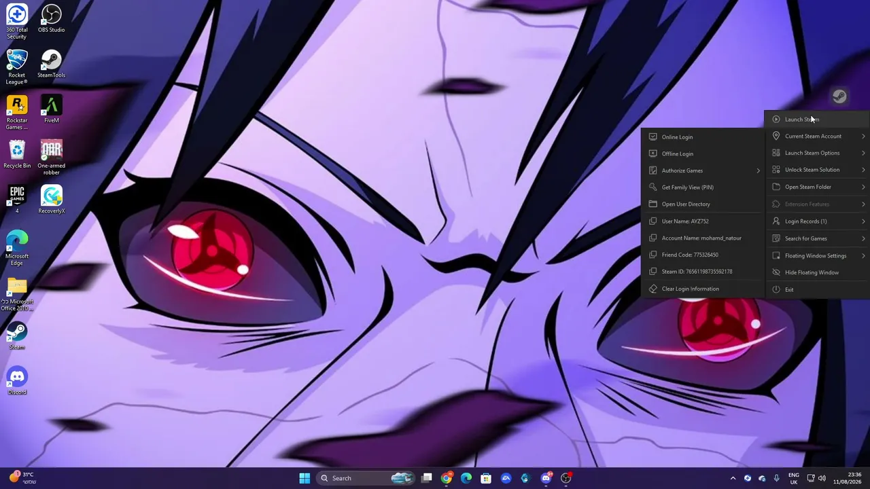
Task: Choose Open User Directory
Action: [702, 204]
